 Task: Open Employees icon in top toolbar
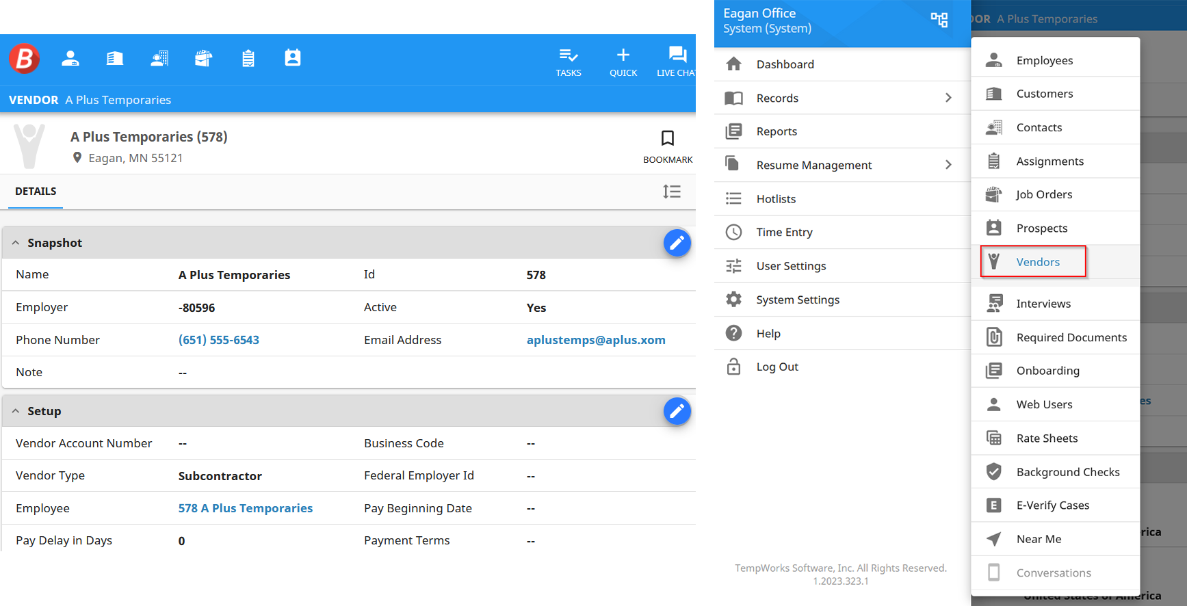(70, 59)
